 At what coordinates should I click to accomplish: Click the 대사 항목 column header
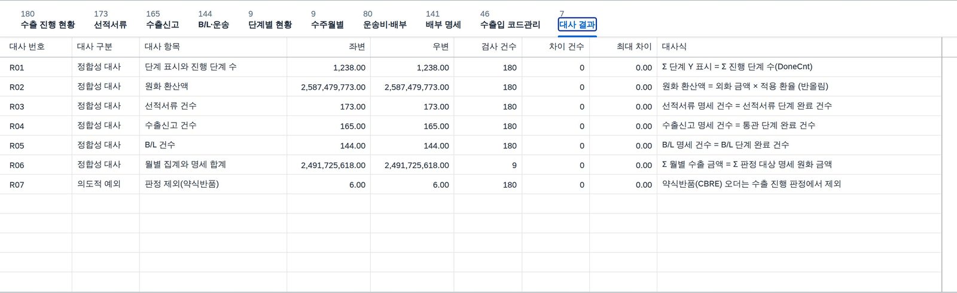(213, 47)
